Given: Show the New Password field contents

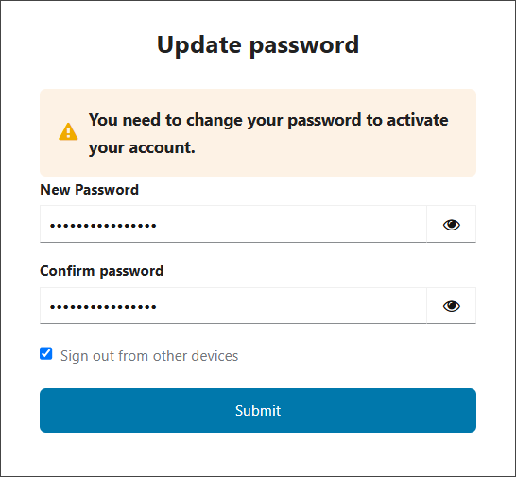Looking at the screenshot, I should [x=451, y=224].
